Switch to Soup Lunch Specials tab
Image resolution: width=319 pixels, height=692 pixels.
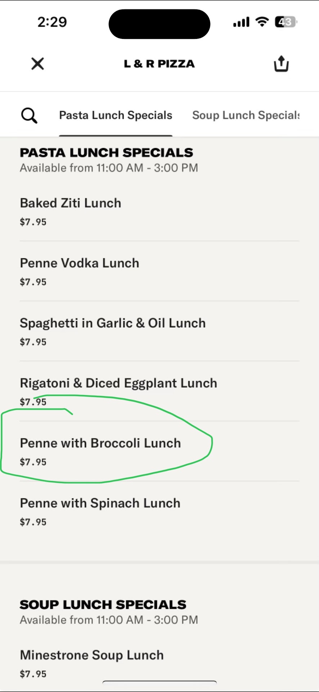coord(246,115)
